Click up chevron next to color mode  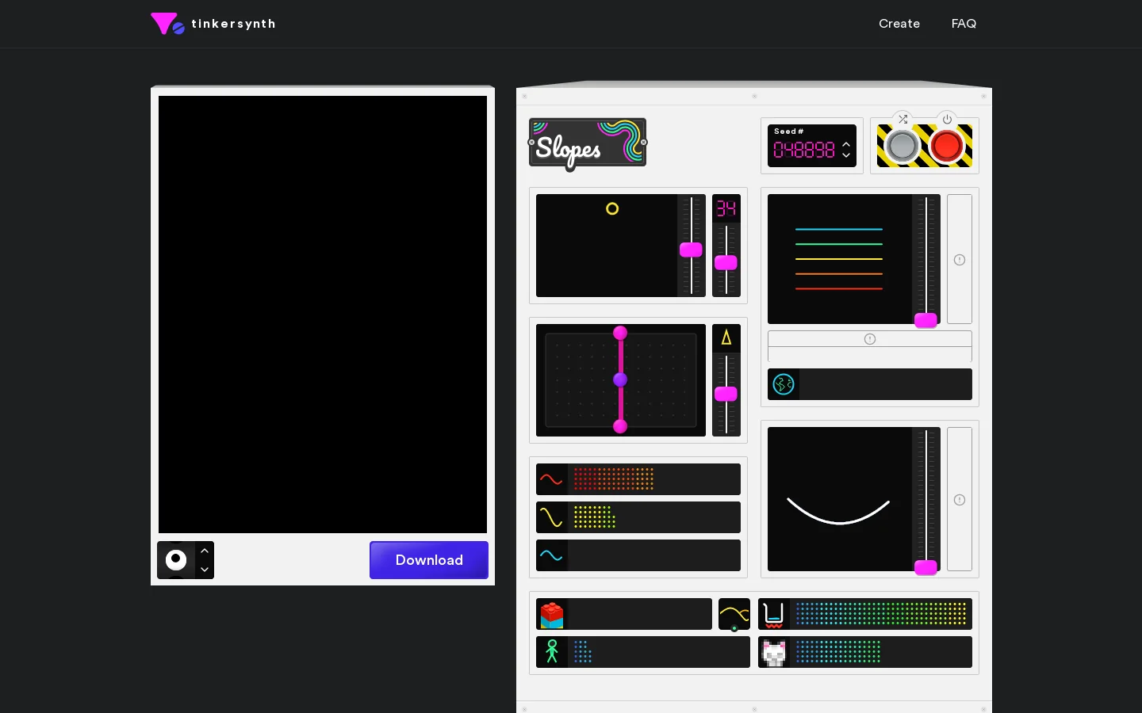205,551
